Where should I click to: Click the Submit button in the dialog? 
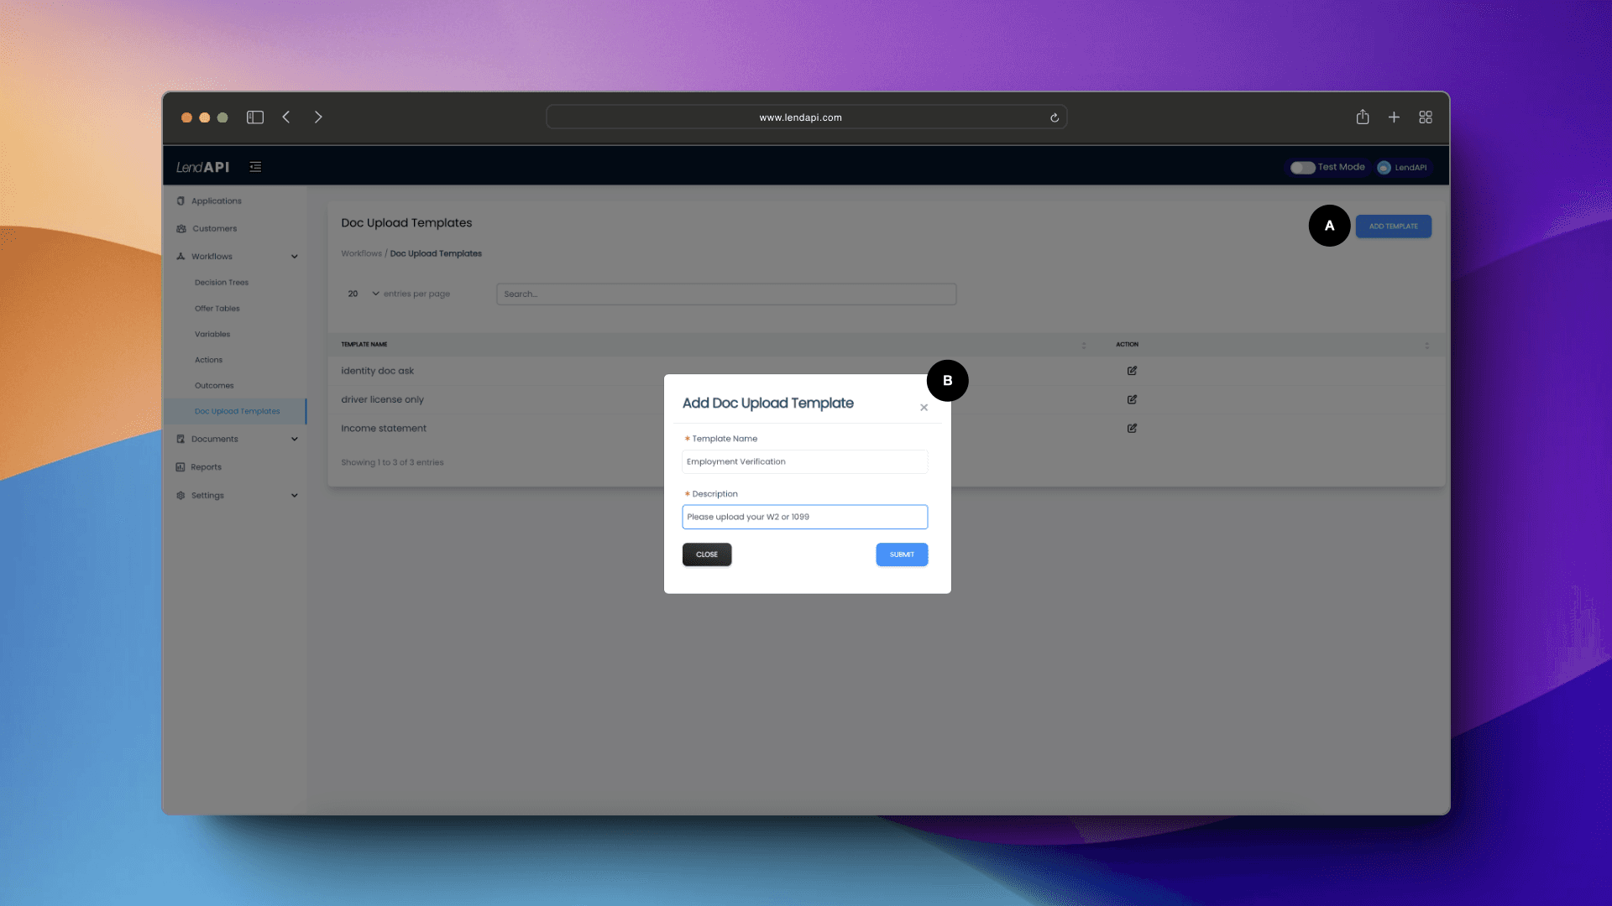coord(902,555)
